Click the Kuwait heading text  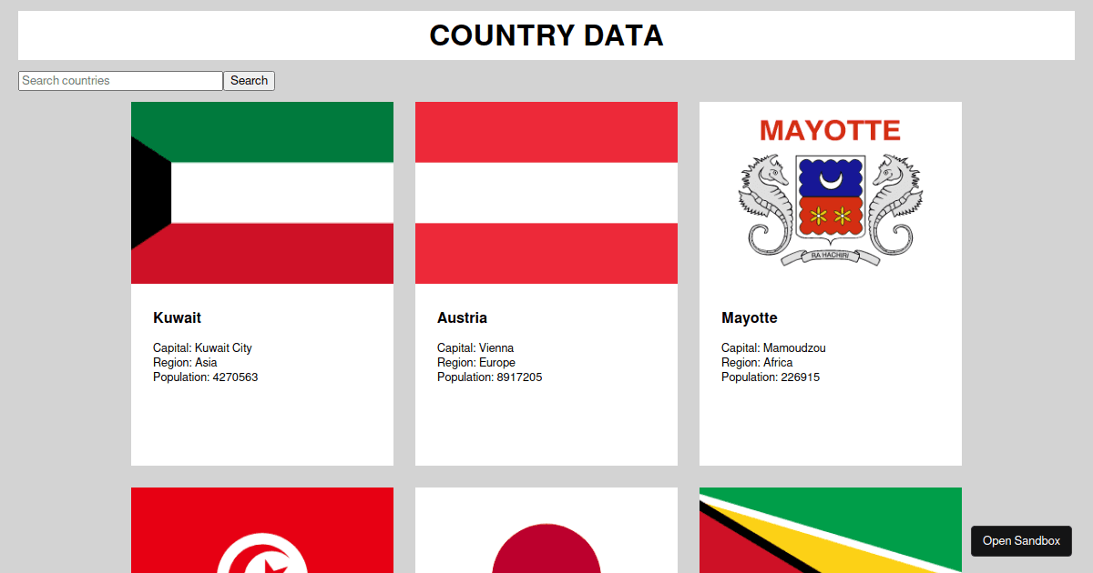click(177, 317)
